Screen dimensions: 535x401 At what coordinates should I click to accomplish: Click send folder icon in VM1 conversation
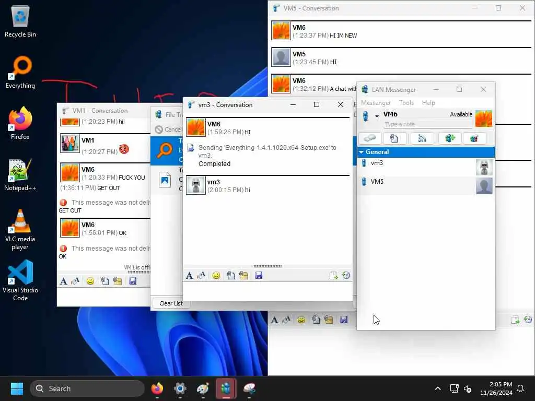pos(118,281)
